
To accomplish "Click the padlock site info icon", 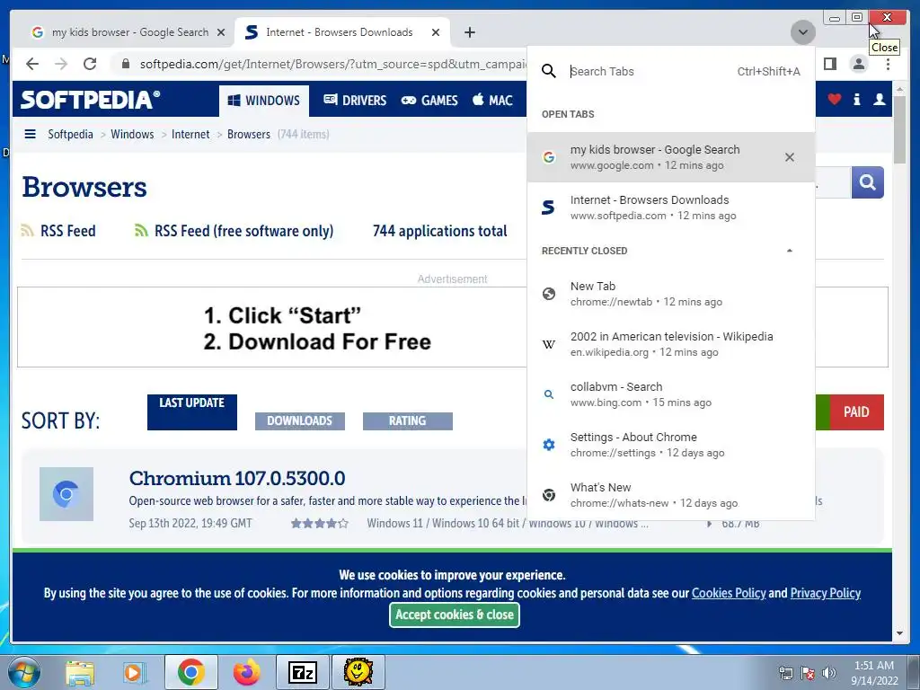I will (x=125, y=64).
